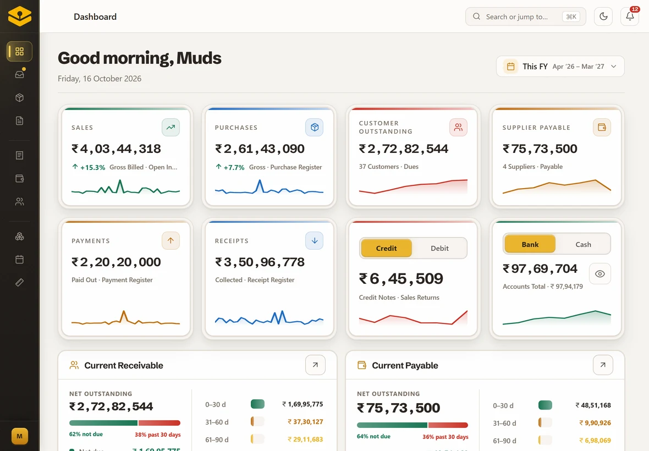The height and width of the screenshot is (451, 649).
Task: Click the Sales sparkline chart
Action: [126, 187]
